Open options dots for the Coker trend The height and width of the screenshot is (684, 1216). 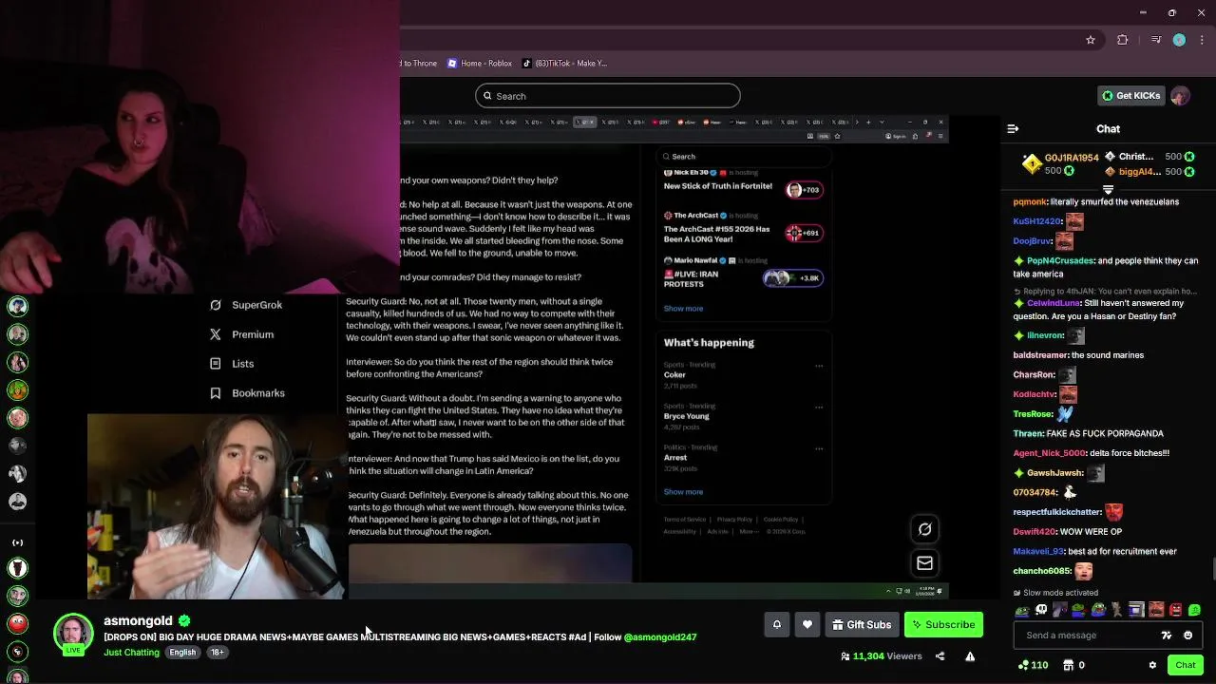[x=819, y=366]
